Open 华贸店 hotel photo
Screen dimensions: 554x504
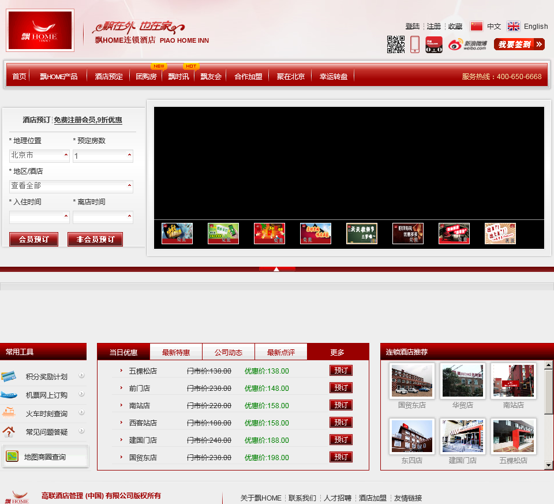(x=462, y=380)
